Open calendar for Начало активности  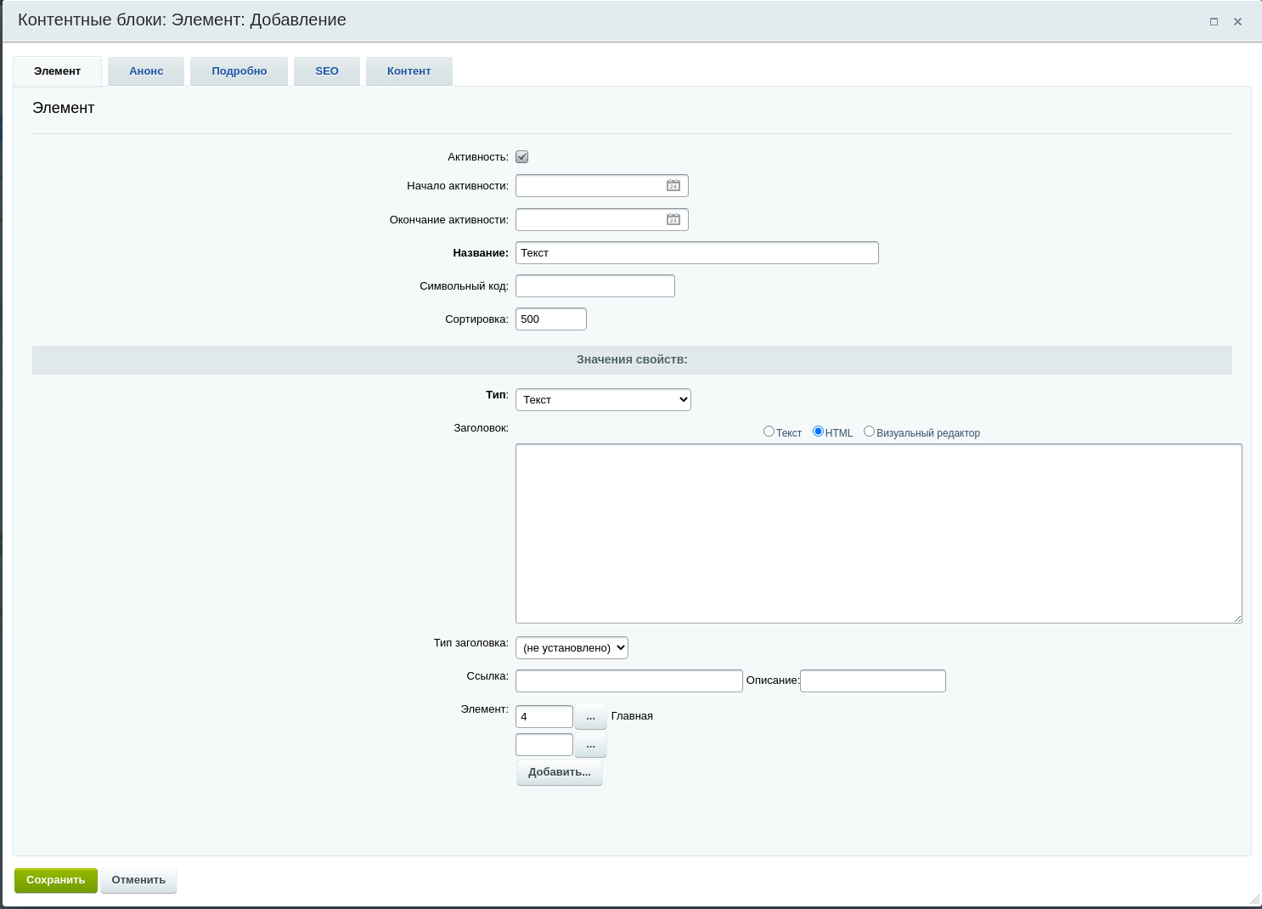[673, 185]
